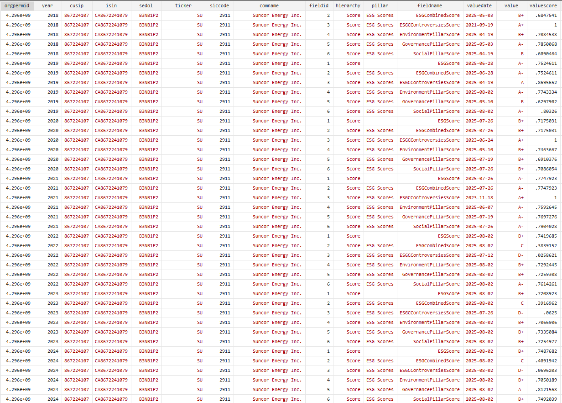Viewport: 562px width, 403px height.
Task: Select the D- value cell in the 2024 row
Action: [511, 371]
